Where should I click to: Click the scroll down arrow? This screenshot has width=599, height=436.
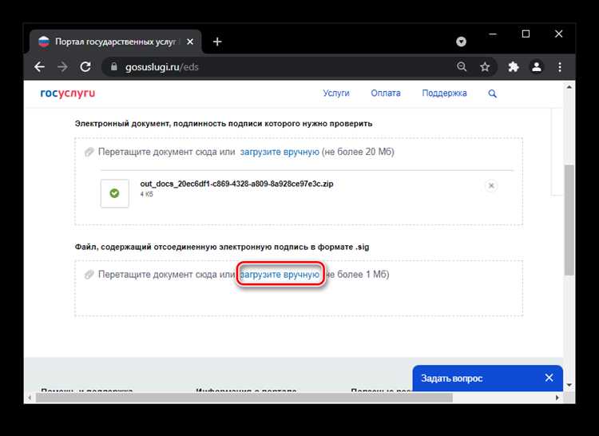point(569,385)
